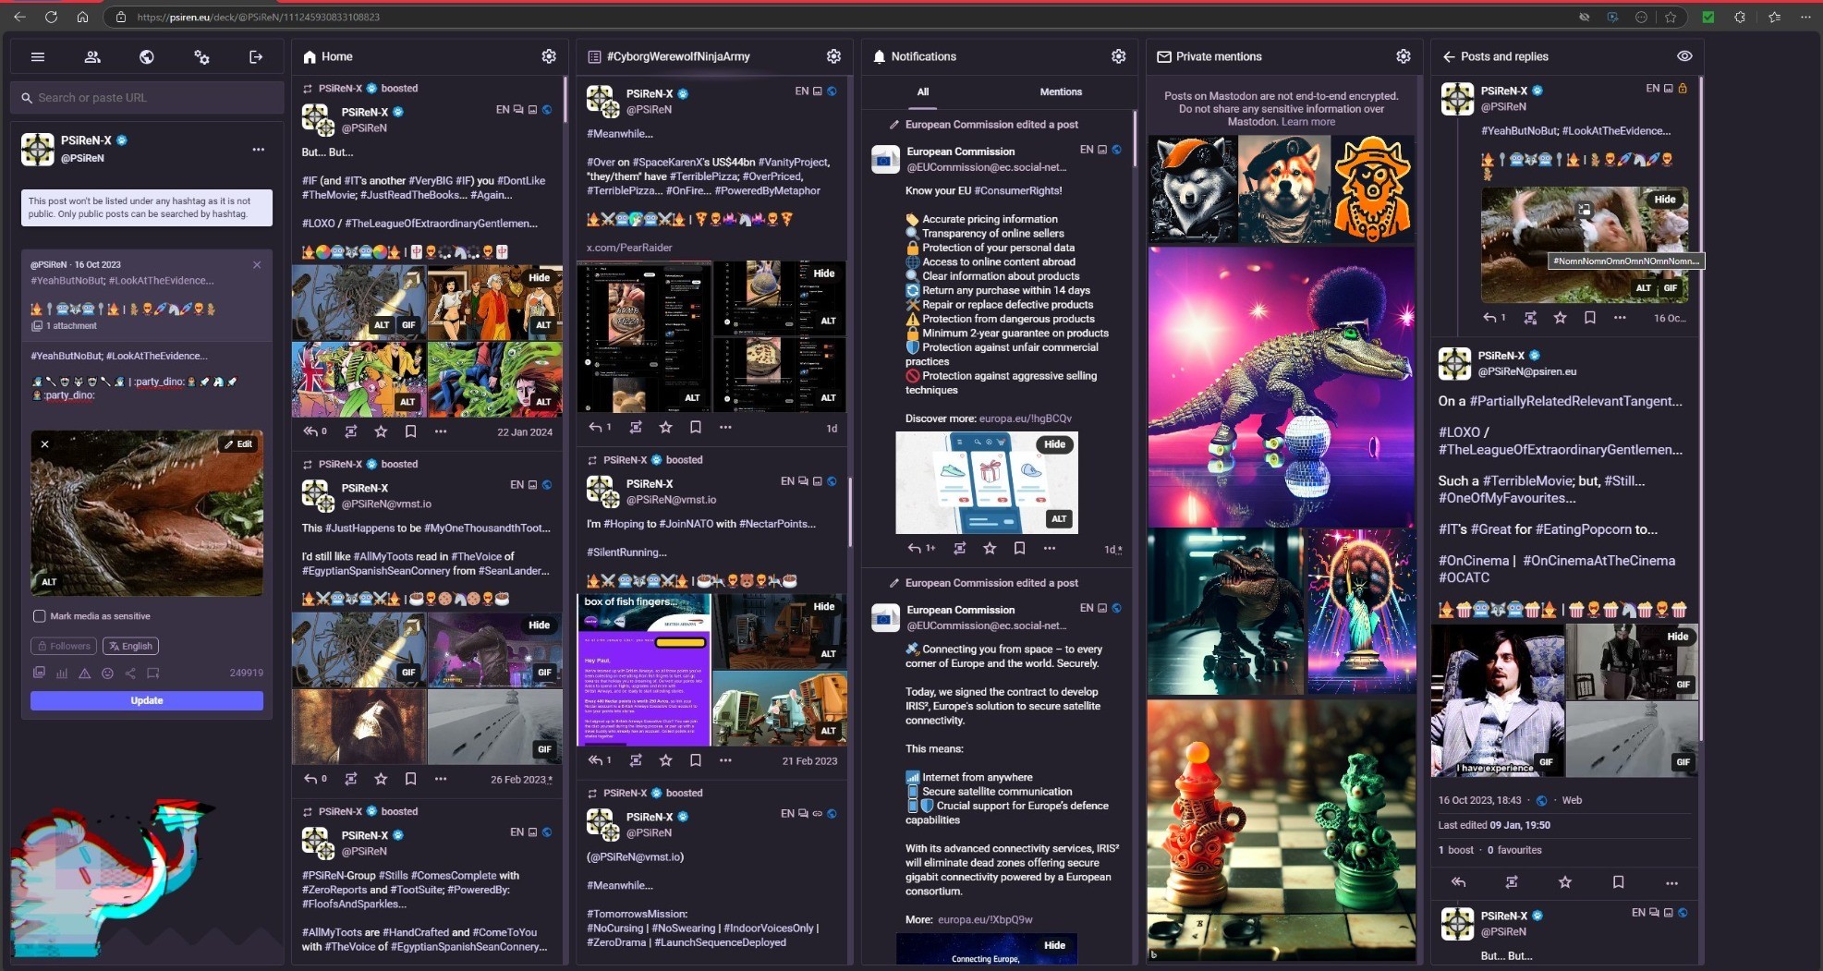Boost the European Commission ConsumerRights post

[x=960, y=548]
